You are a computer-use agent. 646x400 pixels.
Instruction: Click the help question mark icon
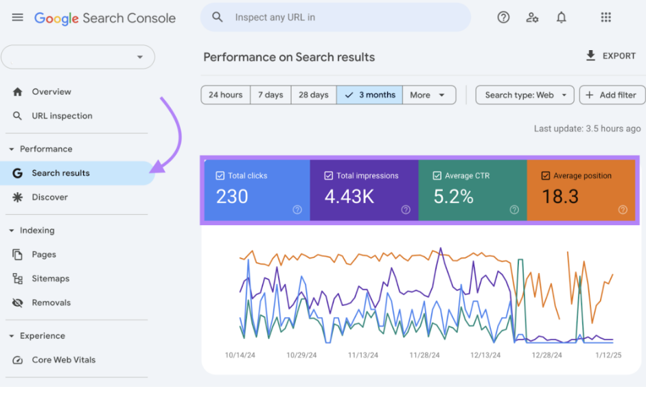click(x=503, y=18)
